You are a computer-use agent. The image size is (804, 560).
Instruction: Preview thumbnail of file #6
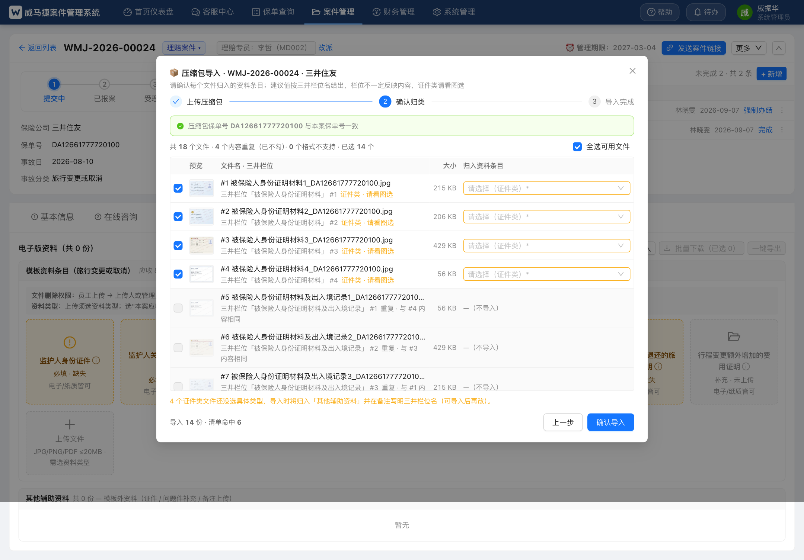coord(201,348)
